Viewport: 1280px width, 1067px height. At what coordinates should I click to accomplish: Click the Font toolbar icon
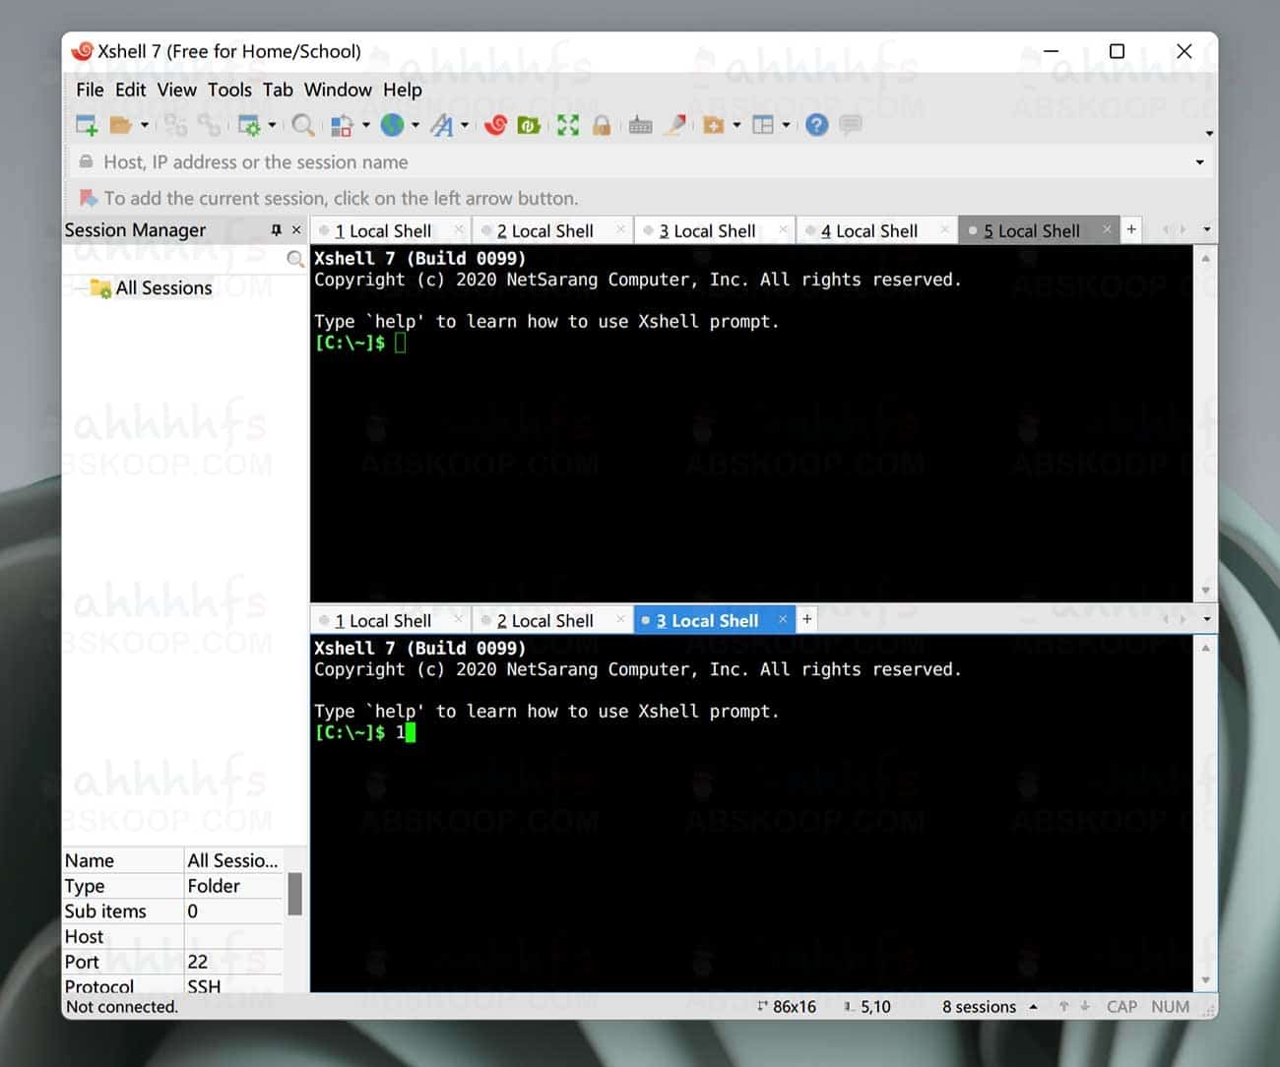[x=442, y=125]
